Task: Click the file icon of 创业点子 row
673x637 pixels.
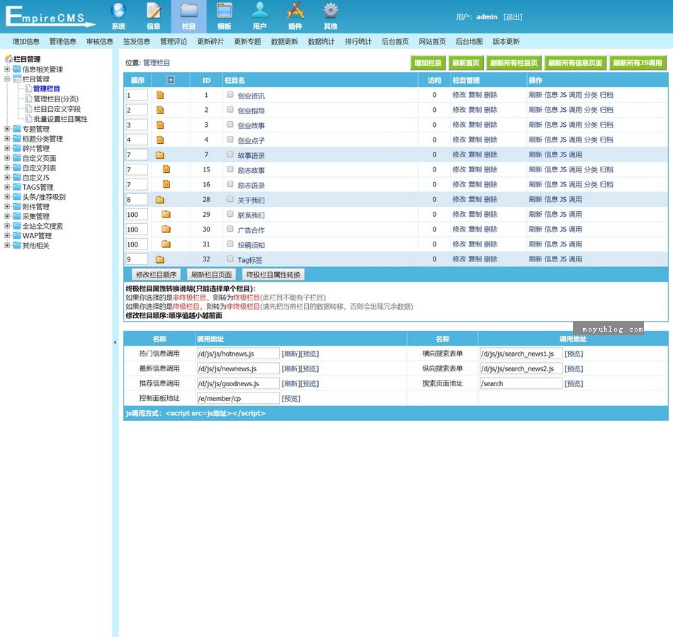Action: click(x=160, y=140)
